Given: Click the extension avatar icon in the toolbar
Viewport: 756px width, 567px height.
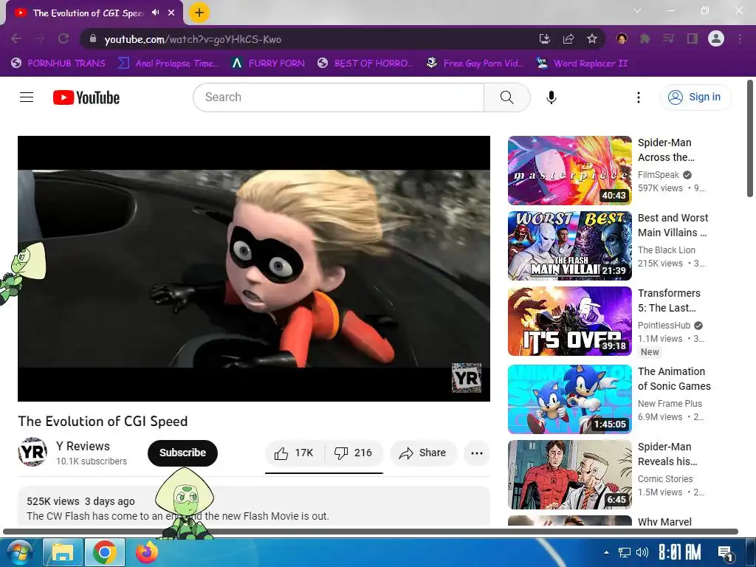Looking at the screenshot, I should 622,38.
